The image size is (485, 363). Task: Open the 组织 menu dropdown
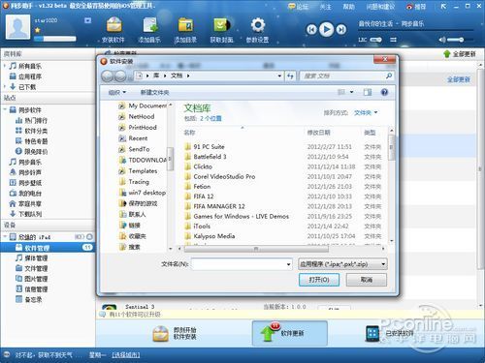[117, 93]
